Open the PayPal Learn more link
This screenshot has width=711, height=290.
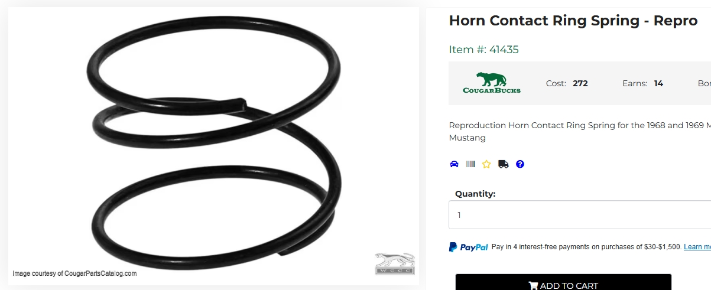(x=697, y=247)
